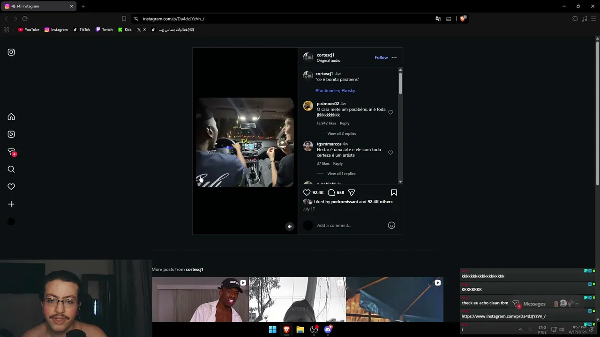The image size is (600, 337).
Task: Select the Instagram browser tab
Action: coord(39,7)
